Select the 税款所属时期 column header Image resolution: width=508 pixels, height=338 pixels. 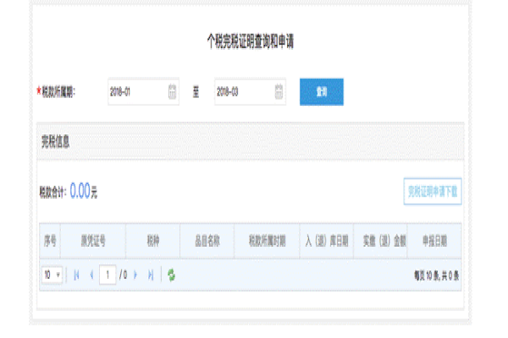pyautogui.click(x=267, y=241)
